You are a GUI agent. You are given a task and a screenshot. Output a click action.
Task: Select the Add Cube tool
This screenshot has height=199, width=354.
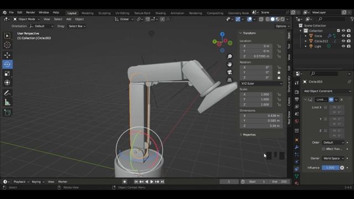point(7,113)
